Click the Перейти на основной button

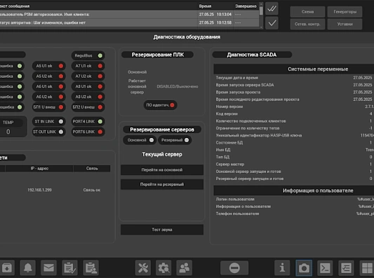point(162,169)
